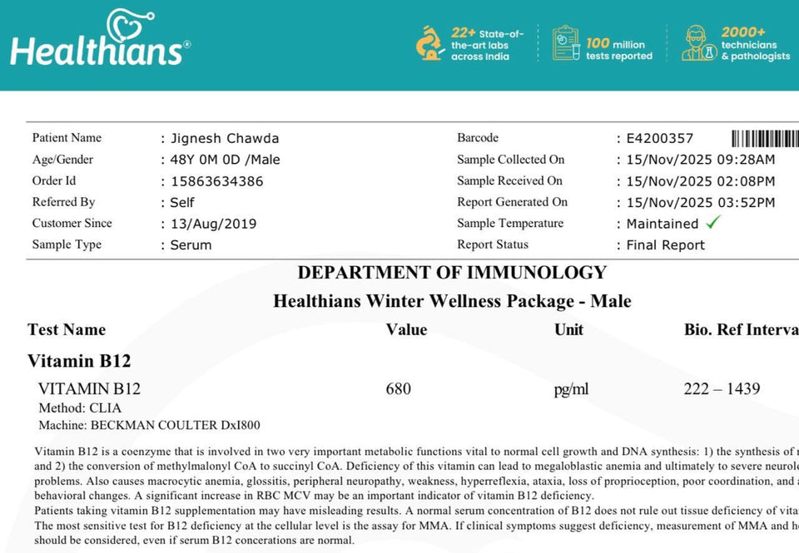Click the 2000+ technicians text
Viewport: 799px width, 553px height.
pos(755,45)
